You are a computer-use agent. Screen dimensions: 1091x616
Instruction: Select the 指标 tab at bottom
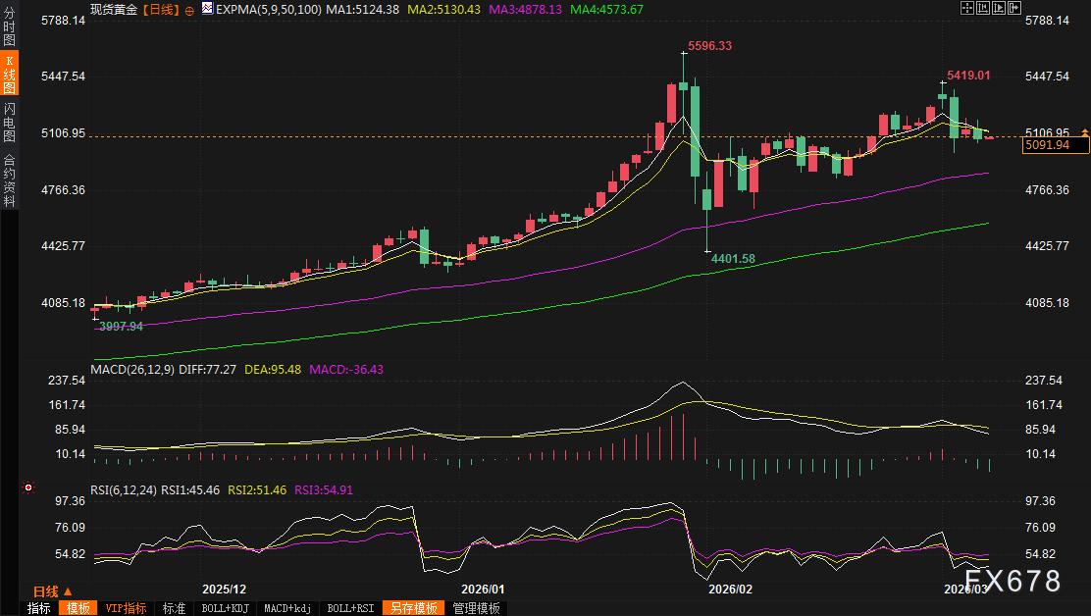click(39, 608)
